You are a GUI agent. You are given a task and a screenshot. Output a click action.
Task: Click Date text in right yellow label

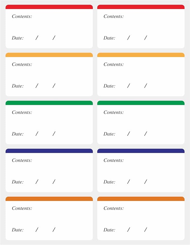pos(109,86)
